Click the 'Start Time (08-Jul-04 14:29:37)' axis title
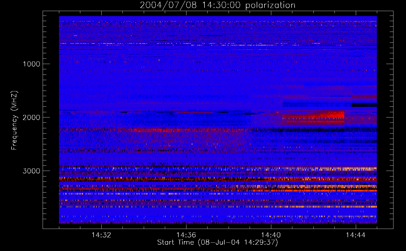 point(218,242)
